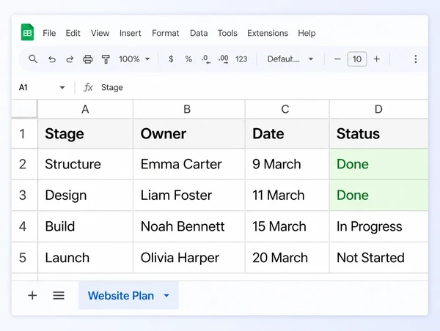Increase decimal places
The image size is (440, 331).
click(x=224, y=59)
